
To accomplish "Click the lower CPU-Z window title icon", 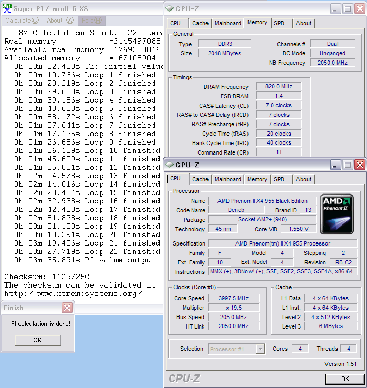I will tap(170, 165).
